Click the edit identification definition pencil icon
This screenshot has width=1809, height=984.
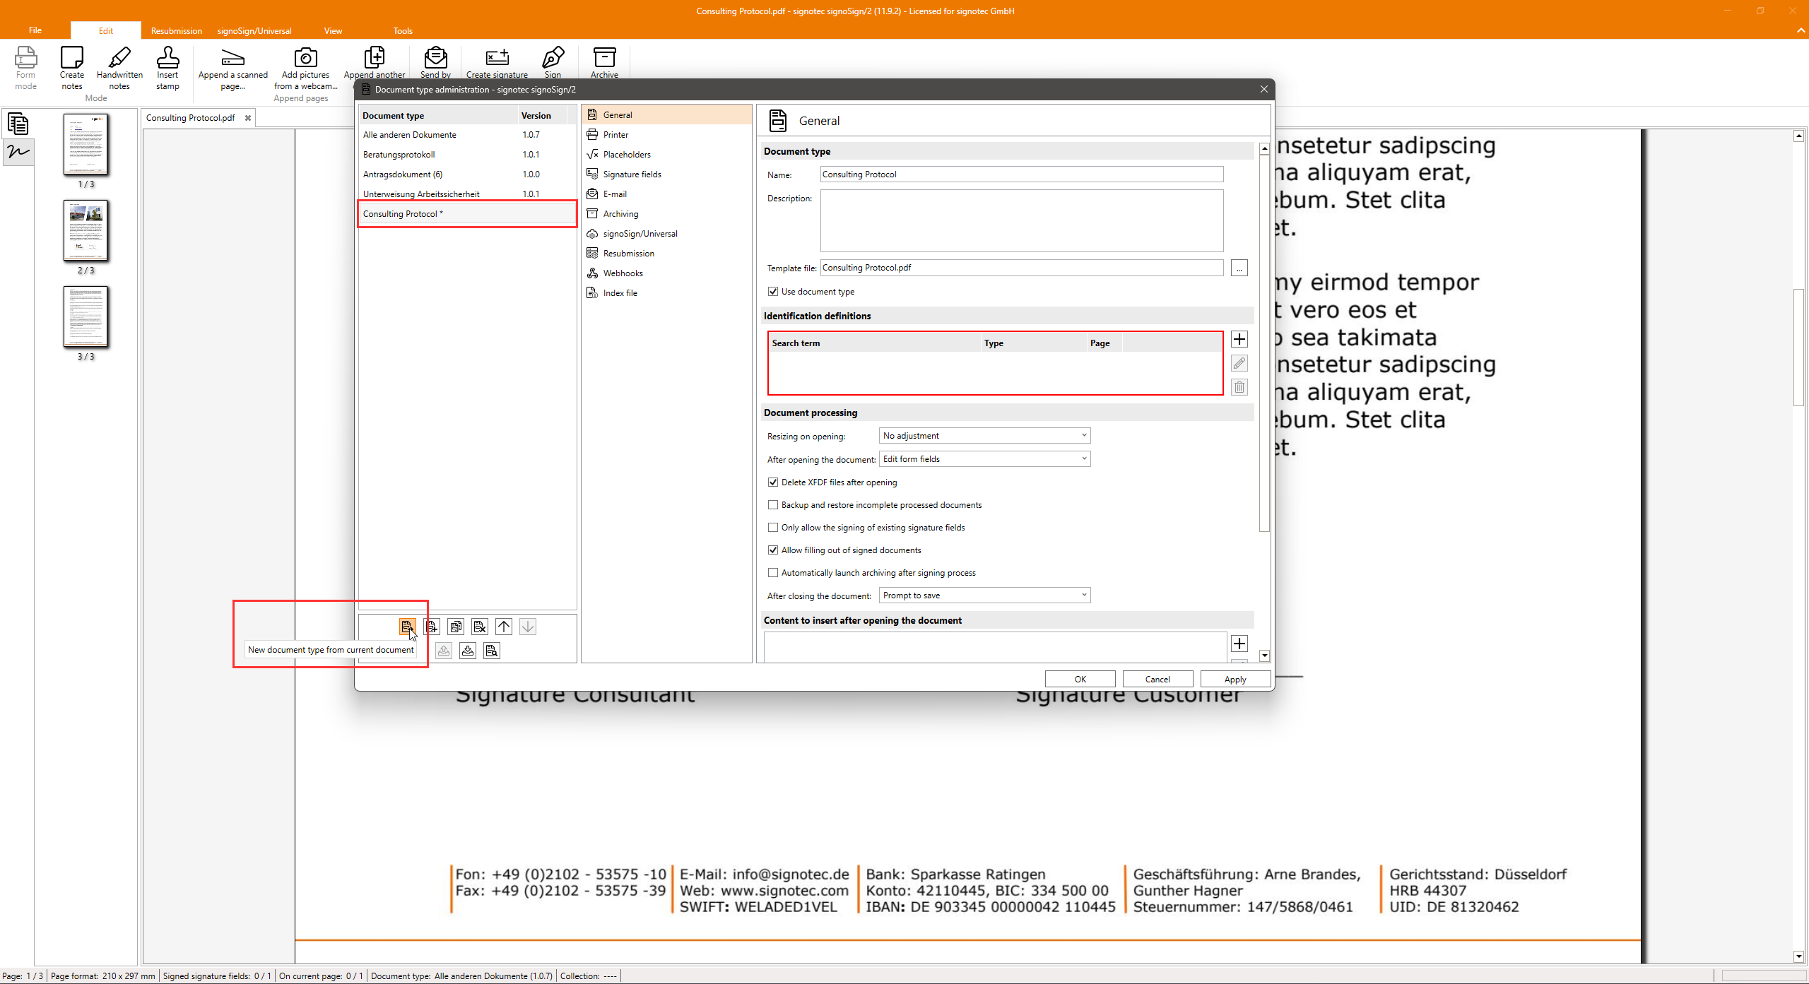point(1239,363)
